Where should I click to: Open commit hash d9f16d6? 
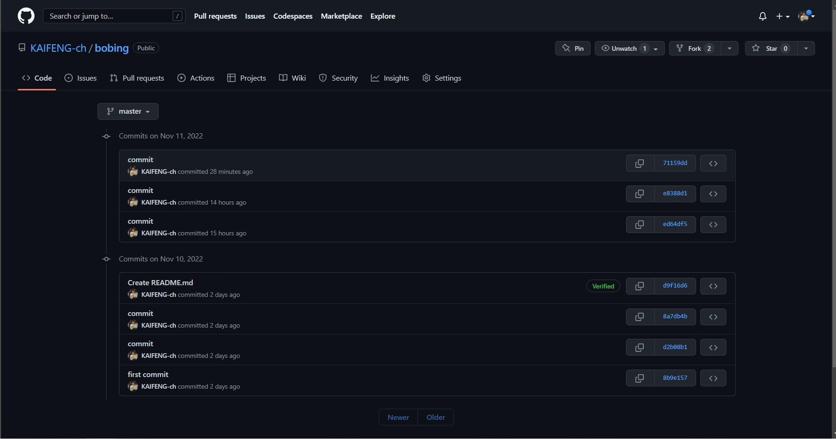click(x=675, y=286)
